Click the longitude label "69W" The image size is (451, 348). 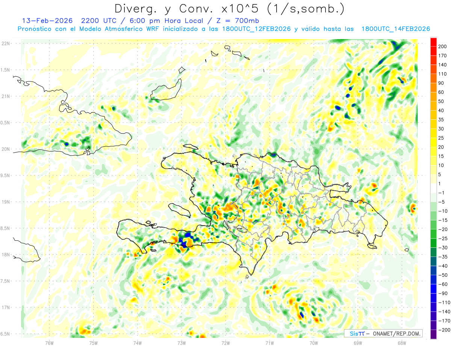(358, 343)
